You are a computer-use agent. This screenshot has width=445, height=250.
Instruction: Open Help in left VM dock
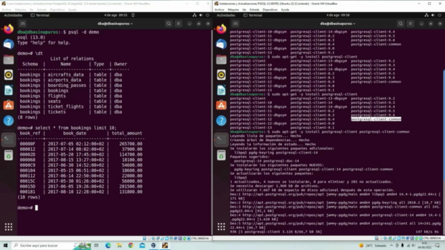(8, 121)
